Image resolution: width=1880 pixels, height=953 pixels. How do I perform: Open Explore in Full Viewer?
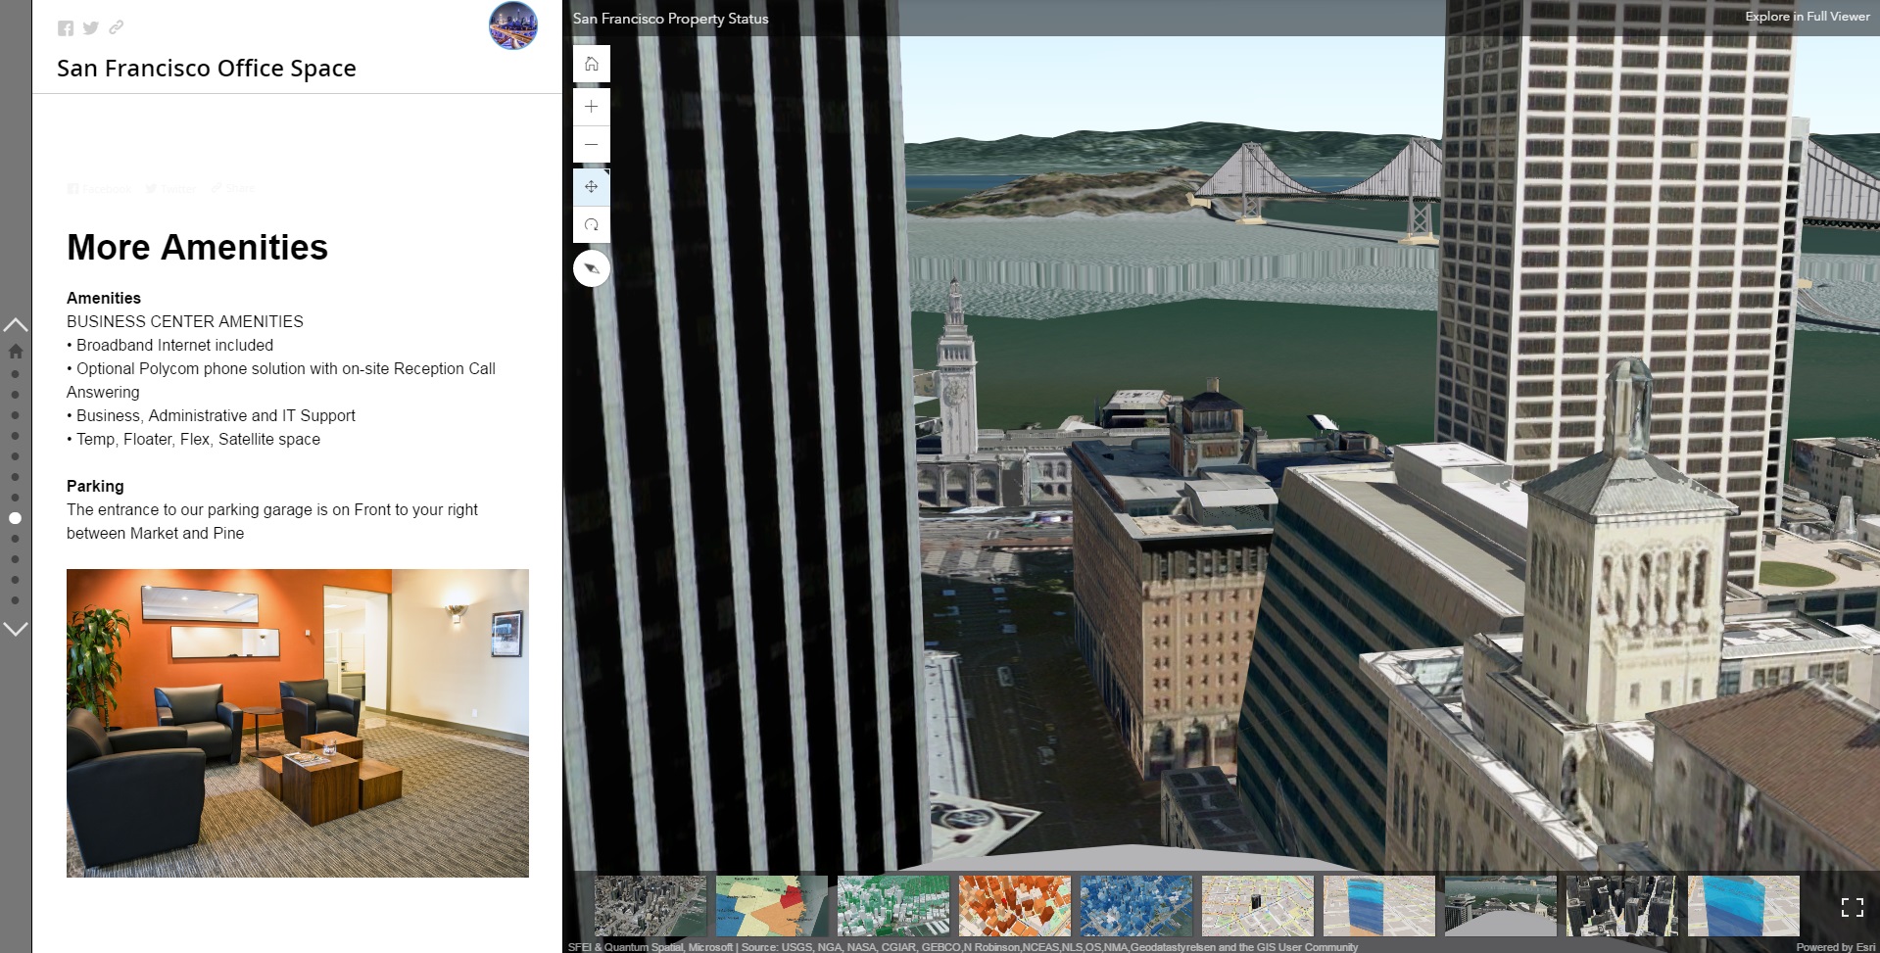[x=1807, y=17]
